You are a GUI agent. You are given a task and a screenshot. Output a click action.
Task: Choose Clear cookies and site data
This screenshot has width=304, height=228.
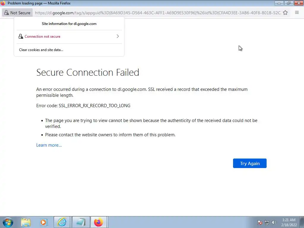pyautogui.click(x=41, y=50)
